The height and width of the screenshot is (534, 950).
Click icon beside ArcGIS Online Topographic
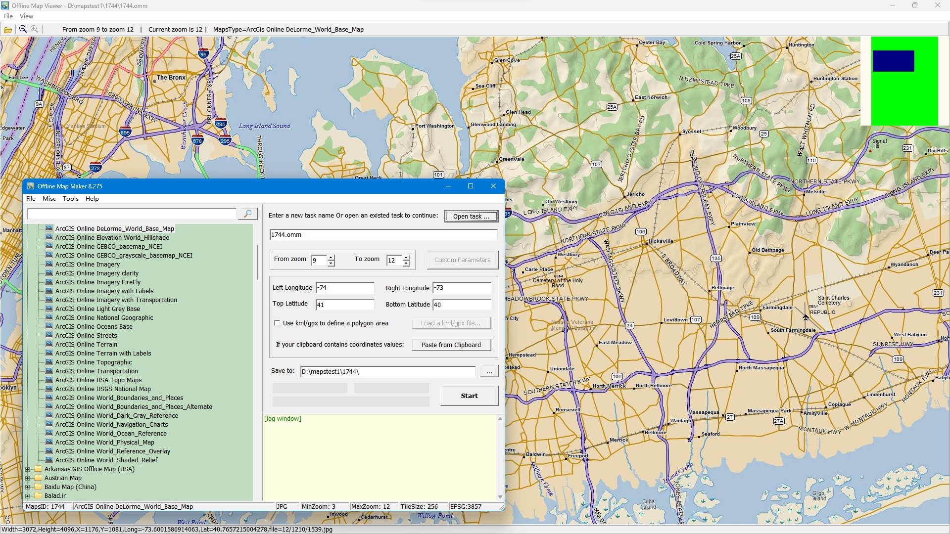(x=49, y=362)
